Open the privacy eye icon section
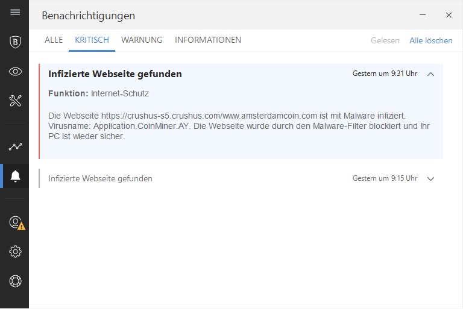The width and height of the screenshot is (463, 309). (15, 72)
